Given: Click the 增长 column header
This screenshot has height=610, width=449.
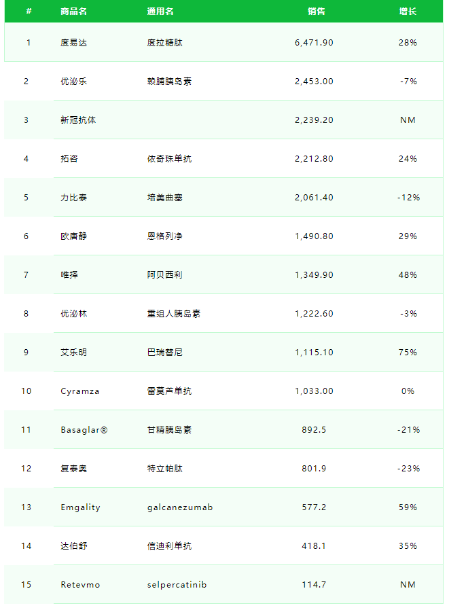Looking at the screenshot, I should (x=408, y=12).
